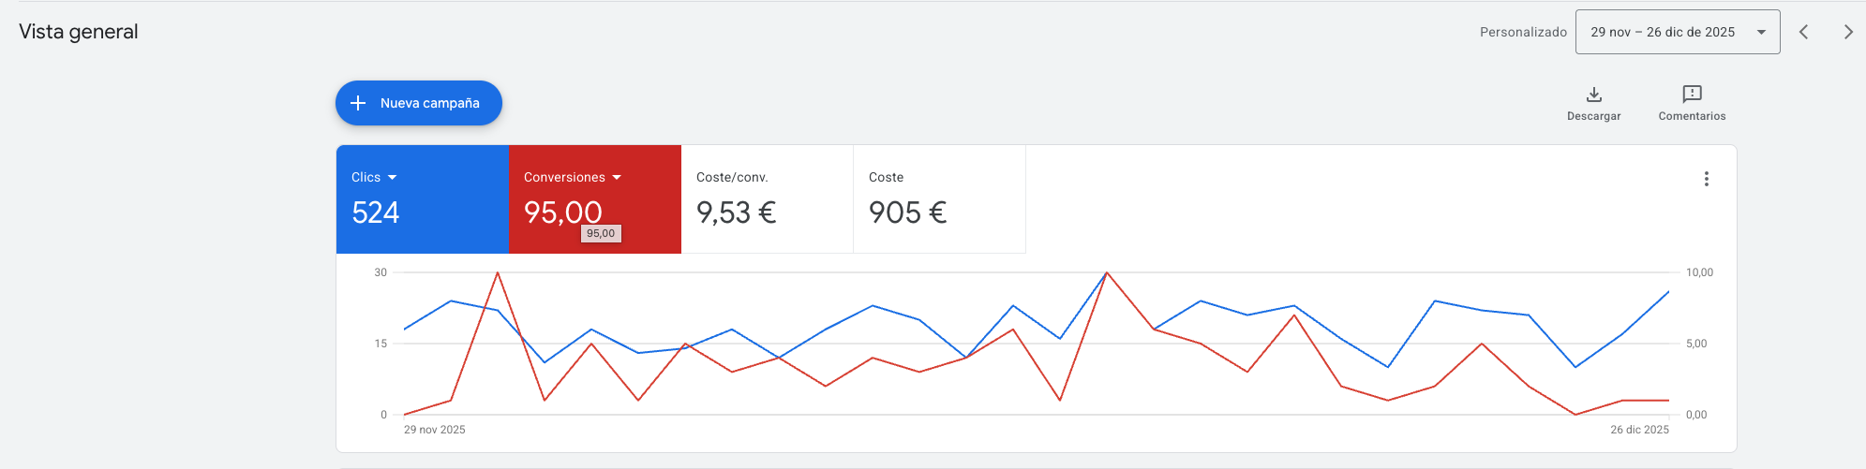The width and height of the screenshot is (1866, 469).
Task: Go to the previous date period arrow
Action: coord(1803,32)
